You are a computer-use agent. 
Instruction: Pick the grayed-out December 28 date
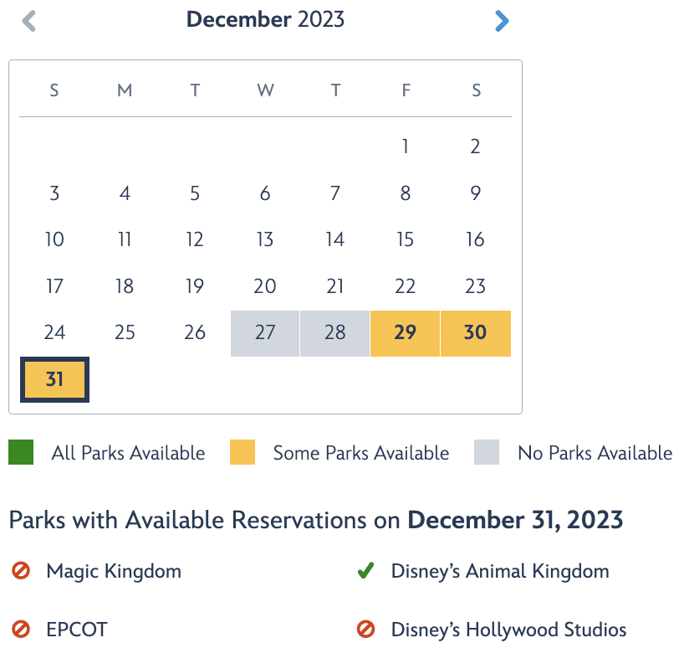(334, 333)
